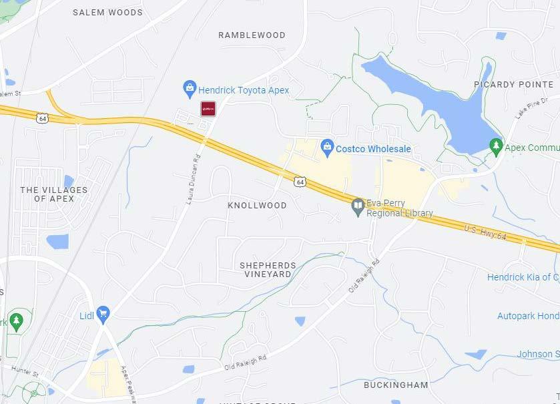Click the Knollwood neighborhood label
560x404 pixels.
pos(257,206)
